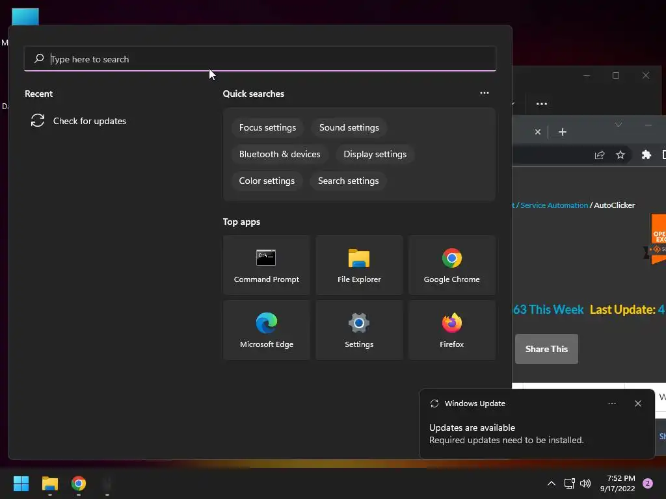Select Color settings quick search

pyautogui.click(x=267, y=181)
